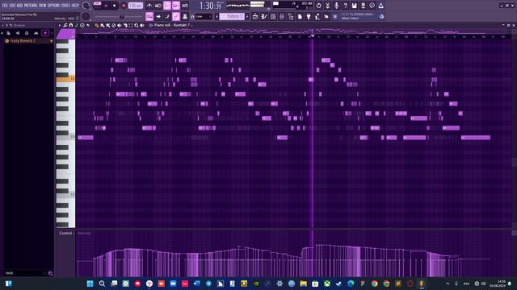Open browser sound speaker tab icon

tap(18, 33)
